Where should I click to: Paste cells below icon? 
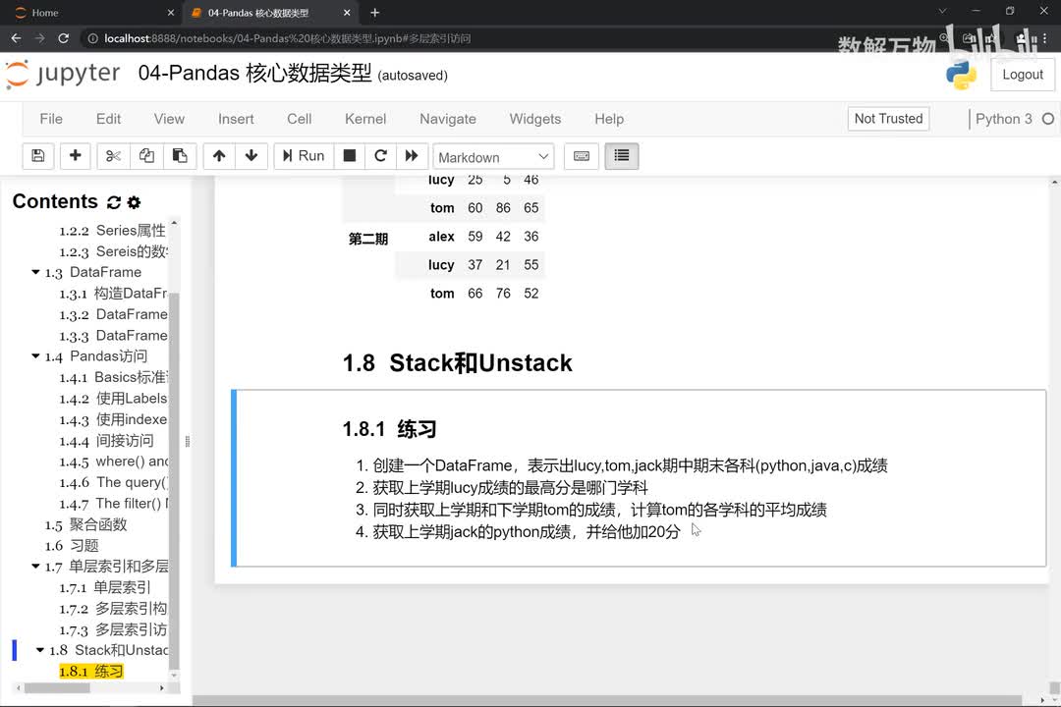[180, 155]
